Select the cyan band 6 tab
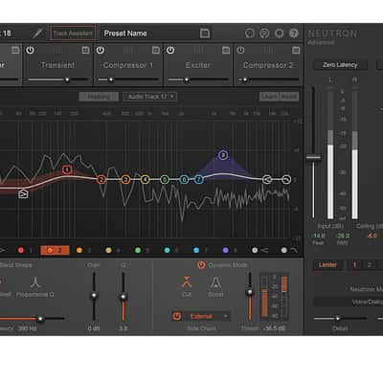The height and width of the screenshot is (383, 383). coord(171,251)
